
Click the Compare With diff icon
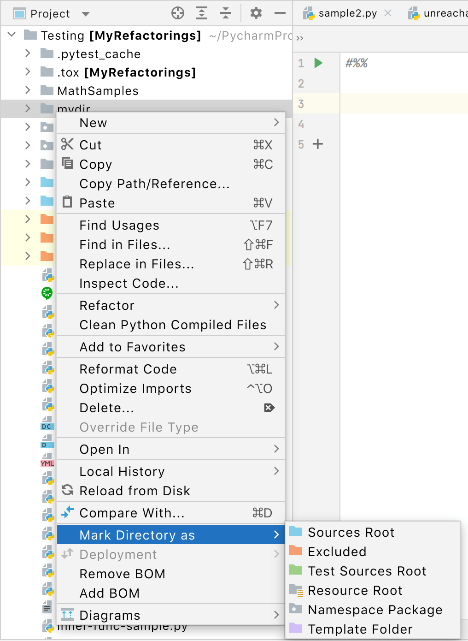(x=67, y=512)
